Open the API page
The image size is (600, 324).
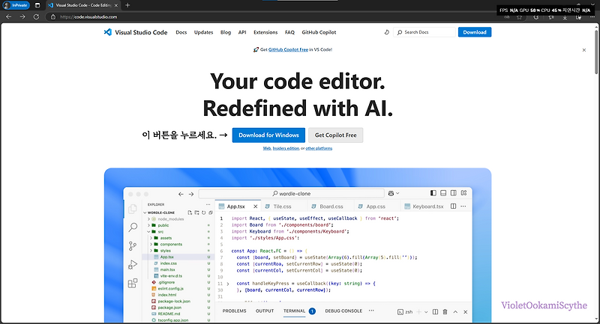point(242,32)
